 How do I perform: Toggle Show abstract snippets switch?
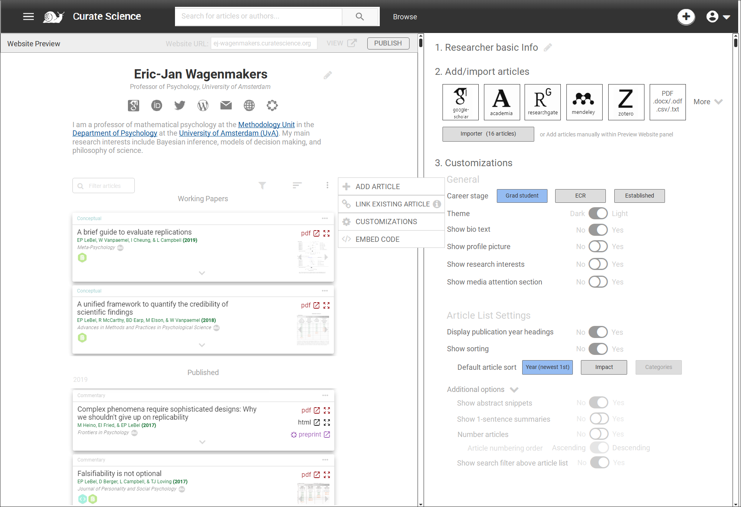click(x=599, y=402)
